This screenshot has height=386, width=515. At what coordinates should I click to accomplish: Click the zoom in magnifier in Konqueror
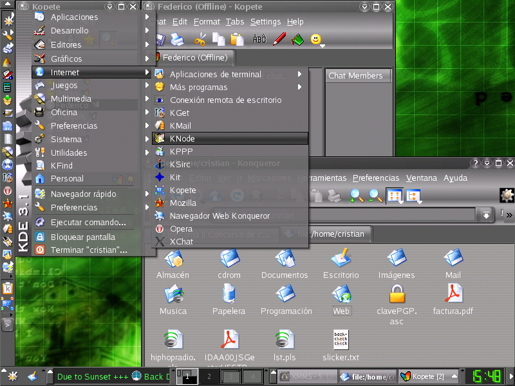357,196
